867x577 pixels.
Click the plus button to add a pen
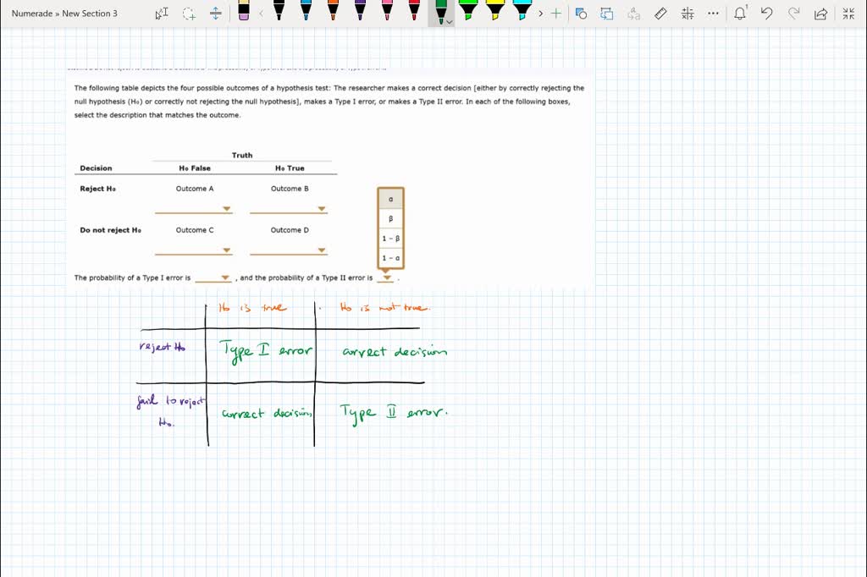coord(555,13)
